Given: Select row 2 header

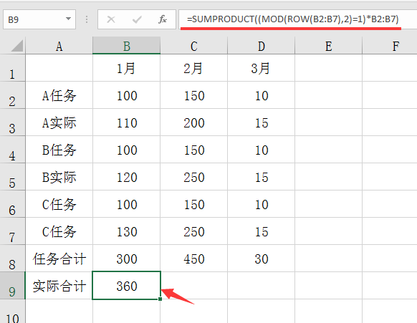Looking at the screenshot, I should [12, 95].
